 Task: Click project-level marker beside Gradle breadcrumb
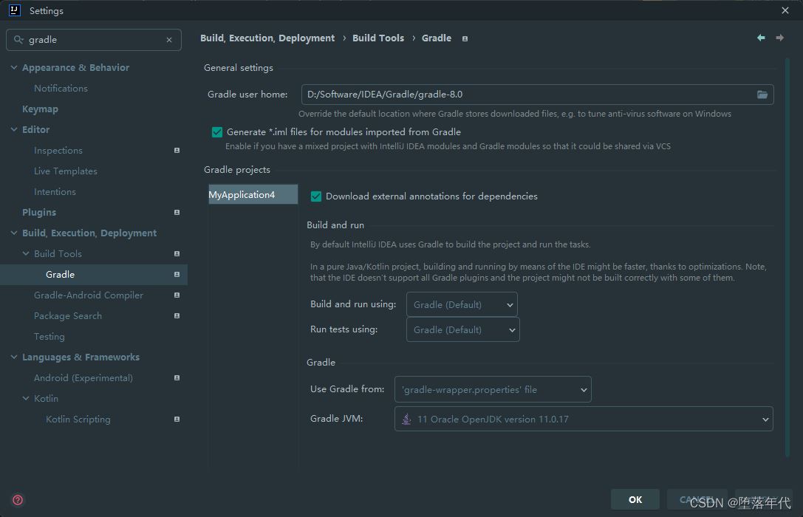(465, 38)
